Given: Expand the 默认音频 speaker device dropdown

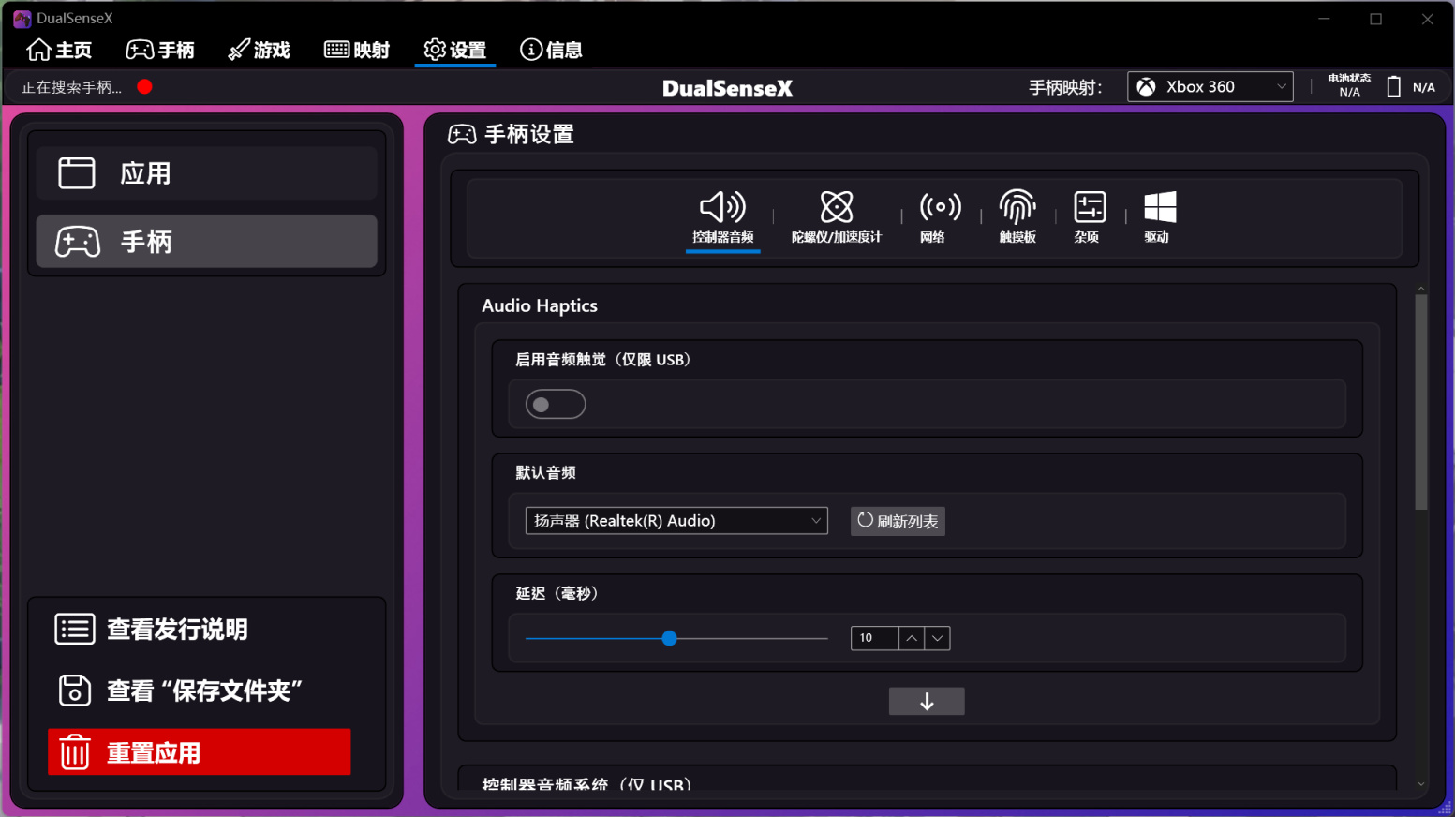Looking at the screenshot, I should point(676,521).
